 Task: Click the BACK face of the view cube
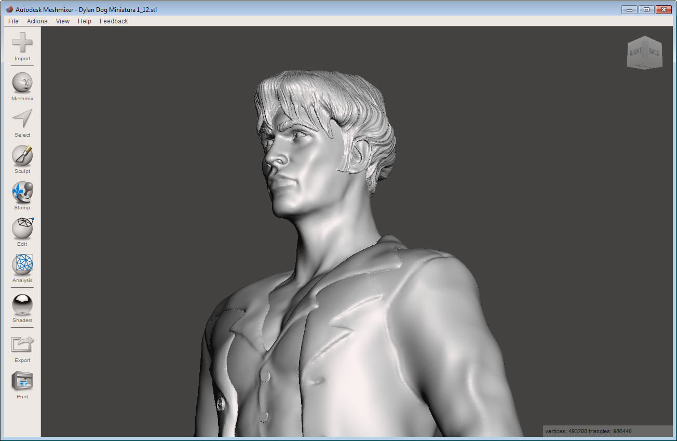[654, 52]
